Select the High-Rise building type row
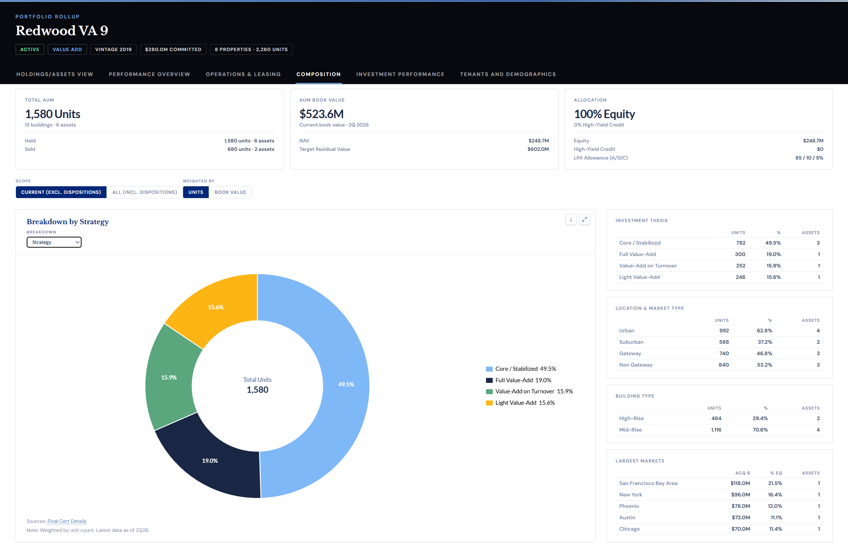 (x=719, y=419)
